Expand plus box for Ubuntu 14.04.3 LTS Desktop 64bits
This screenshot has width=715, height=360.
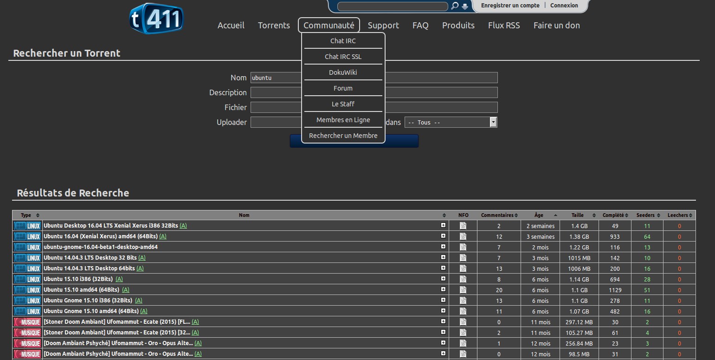click(443, 268)
